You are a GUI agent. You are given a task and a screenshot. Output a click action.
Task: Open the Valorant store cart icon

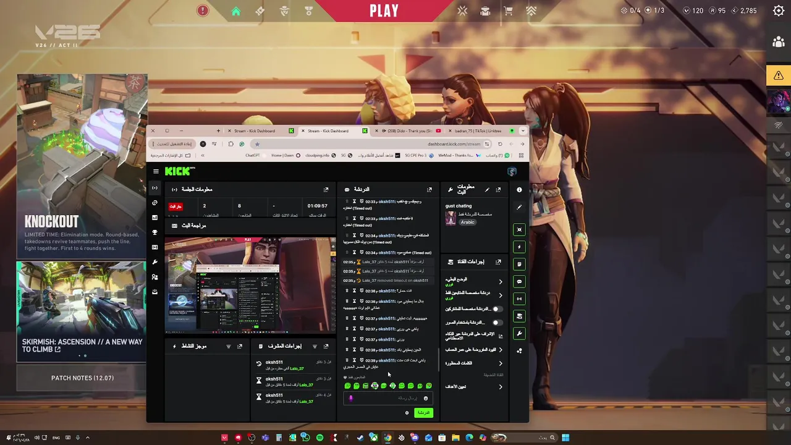click(508, 11)
